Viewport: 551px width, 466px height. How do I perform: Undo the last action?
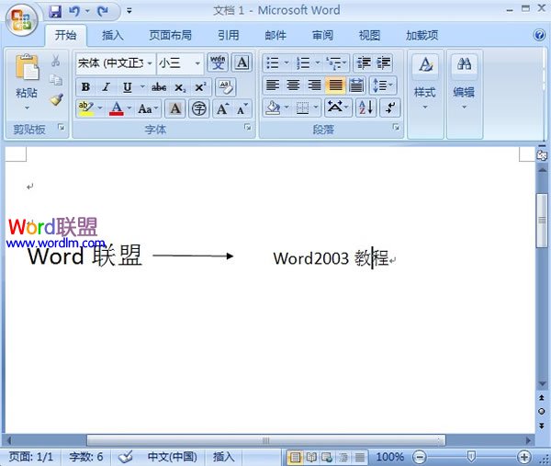click(74, 11)
